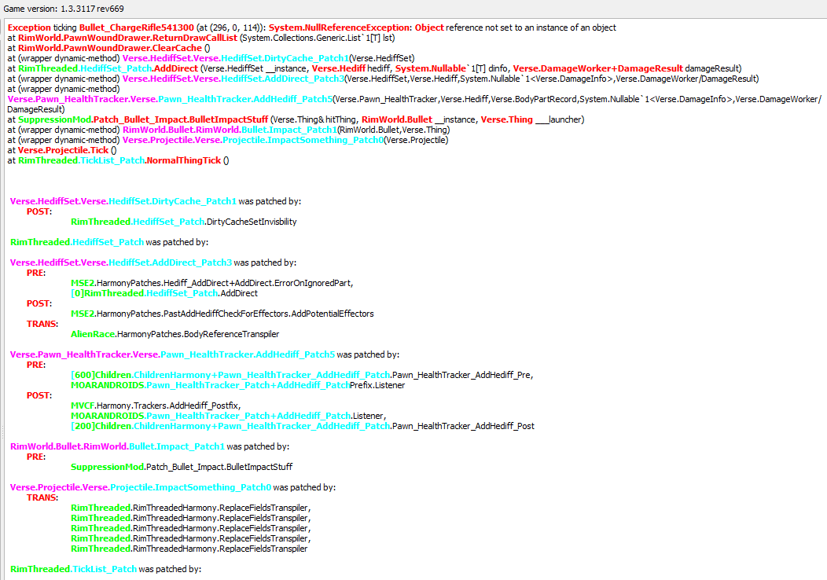Click 'SuppressionMod.Patch_Bullet_Impact.BulletImpactStuff' prefix entry
The width and height of the screenshot is (827, 580).
(x=182, y=467)
